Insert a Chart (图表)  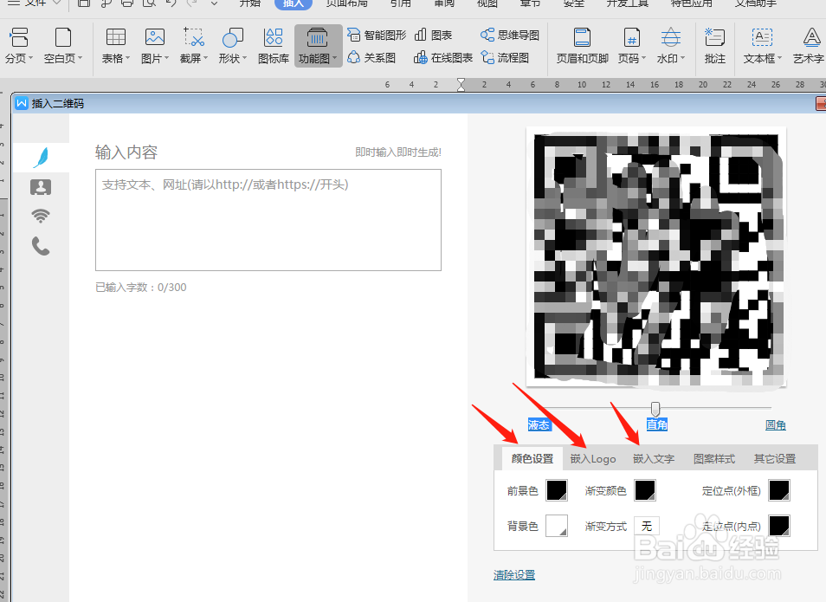(433, 35)
